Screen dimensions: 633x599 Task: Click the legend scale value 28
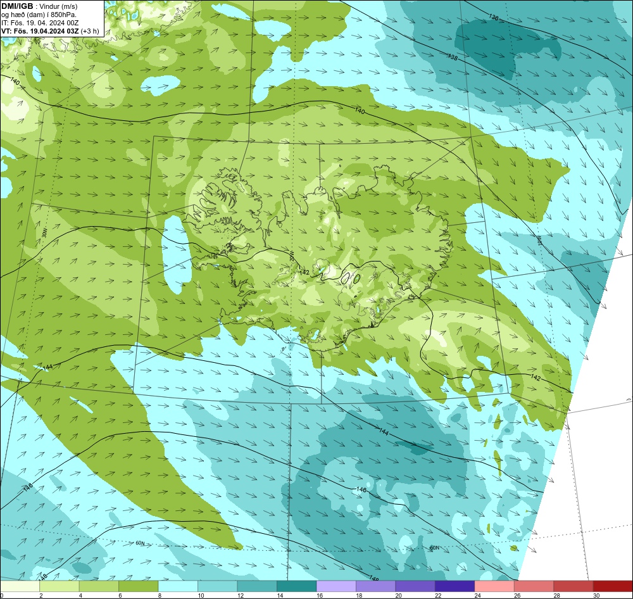tap(556, 595)
